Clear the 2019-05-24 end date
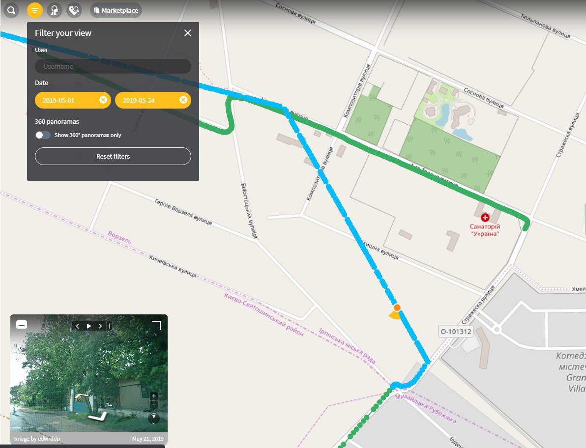 (x=183, y=100)
